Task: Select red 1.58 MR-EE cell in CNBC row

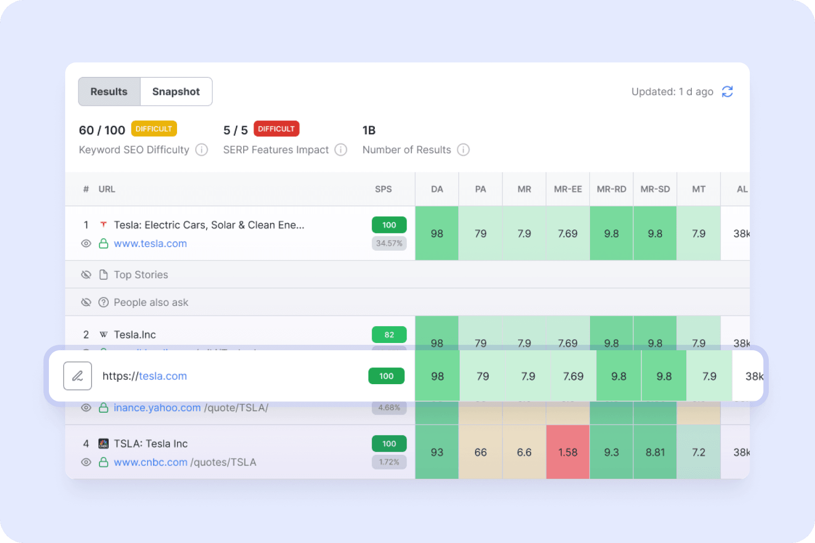Action: [x=568, y=452]
